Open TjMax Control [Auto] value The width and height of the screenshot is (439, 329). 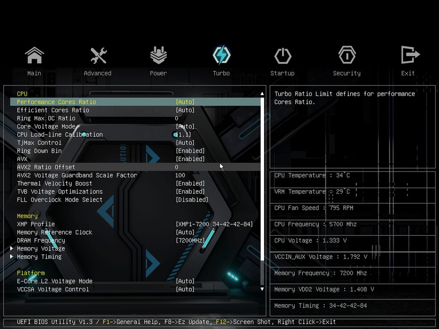185,143
